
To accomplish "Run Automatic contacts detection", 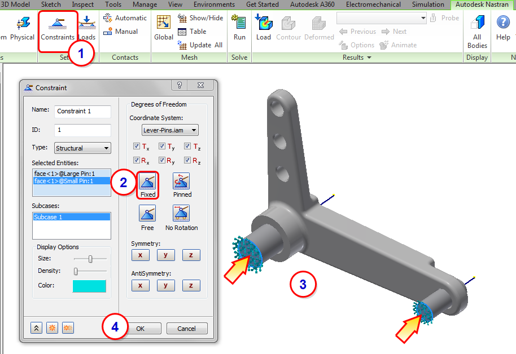I will 125,18.
